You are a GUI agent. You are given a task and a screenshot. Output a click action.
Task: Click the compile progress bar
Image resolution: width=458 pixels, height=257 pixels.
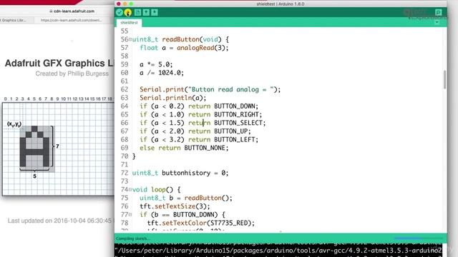click(418, 238)
